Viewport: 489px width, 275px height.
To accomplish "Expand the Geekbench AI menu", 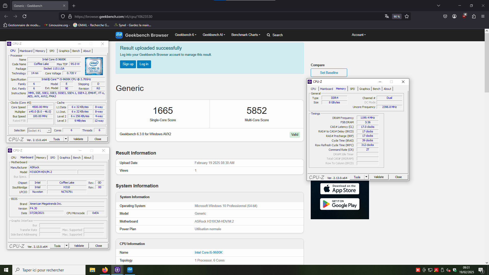I will coord(214,35).
